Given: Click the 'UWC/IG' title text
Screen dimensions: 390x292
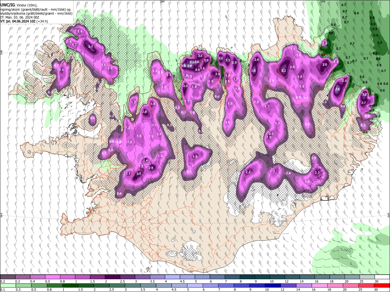Looking at the screenshot, I should [7, 5].
